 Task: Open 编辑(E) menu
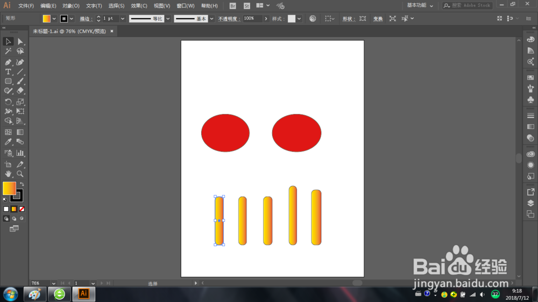click(x=48, y=6)
